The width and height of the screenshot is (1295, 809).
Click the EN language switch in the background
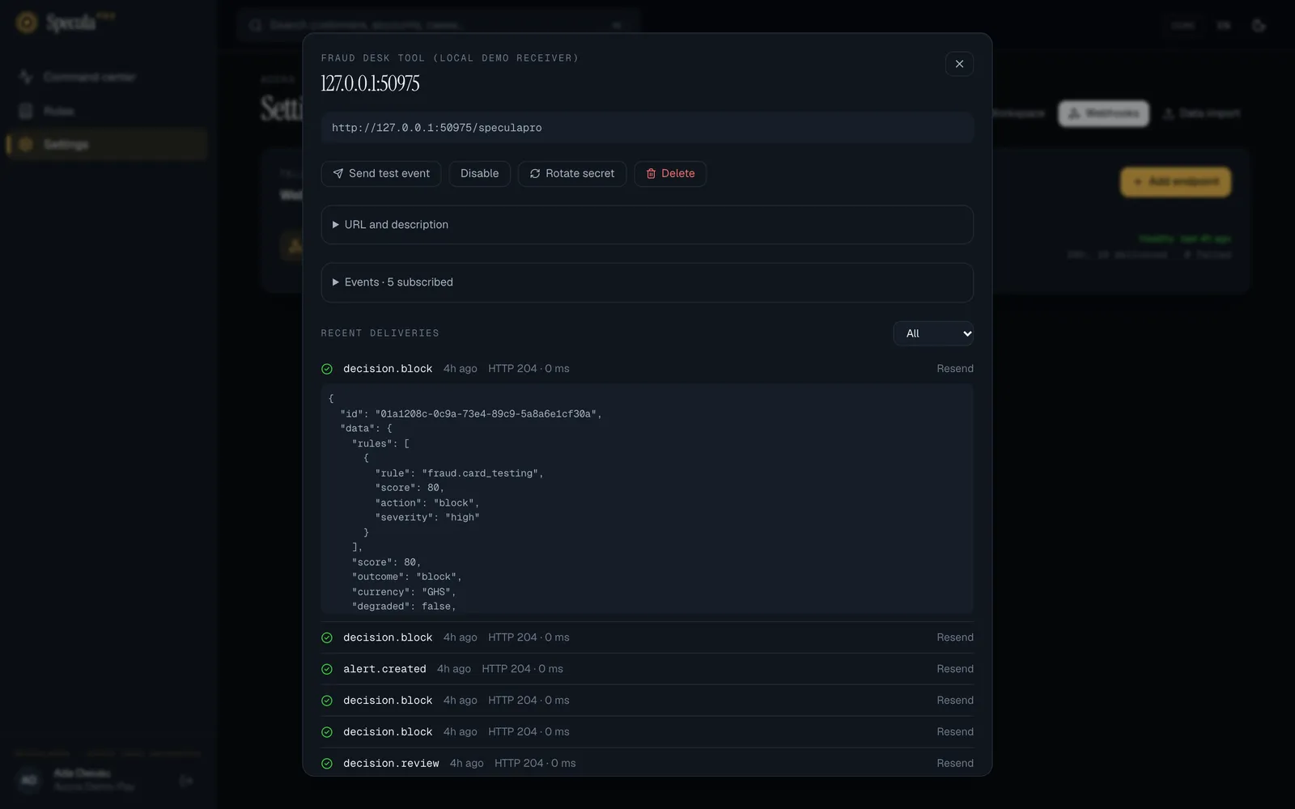pyautogui.click(x=1223, y=26)
